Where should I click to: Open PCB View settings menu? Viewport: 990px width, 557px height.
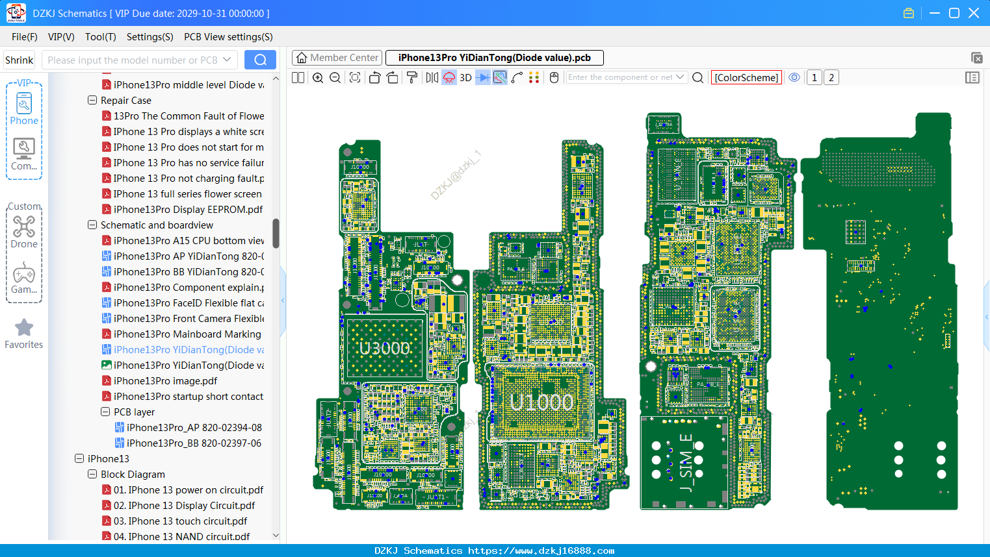[228, 37]
